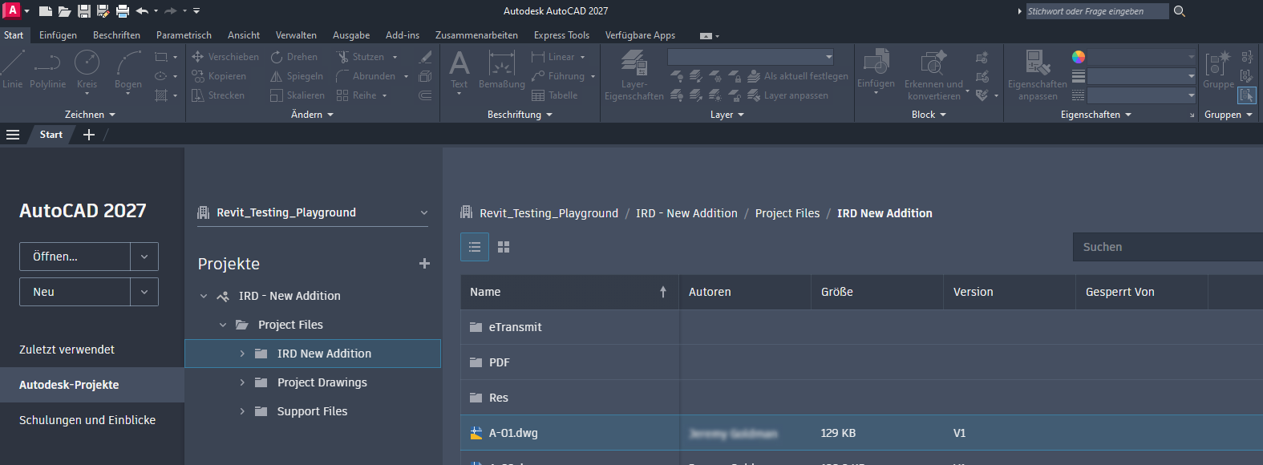Add a new project with plus icon
1263x465 pixels.
click(x=424, y=264)
